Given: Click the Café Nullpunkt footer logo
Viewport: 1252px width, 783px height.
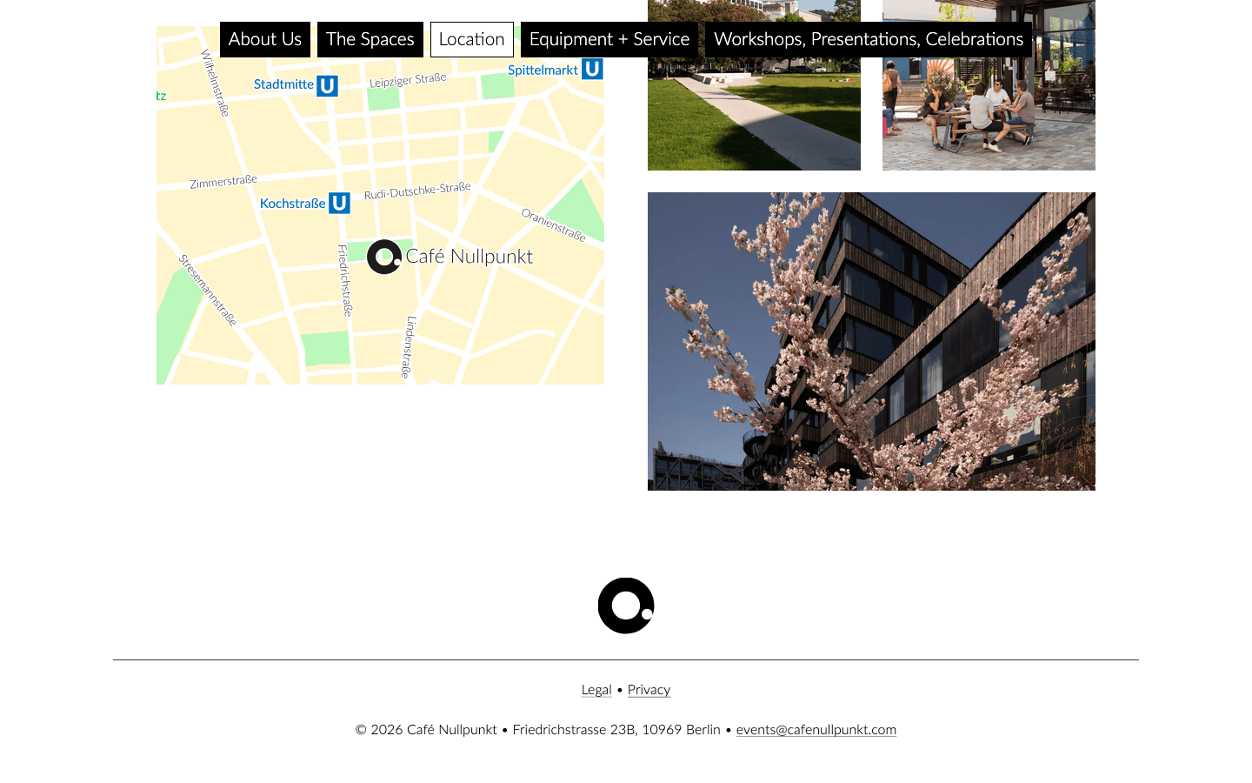Looking at the screenshot, I should (625, 605).
